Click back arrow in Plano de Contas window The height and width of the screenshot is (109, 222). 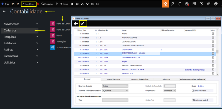(76, 24)
